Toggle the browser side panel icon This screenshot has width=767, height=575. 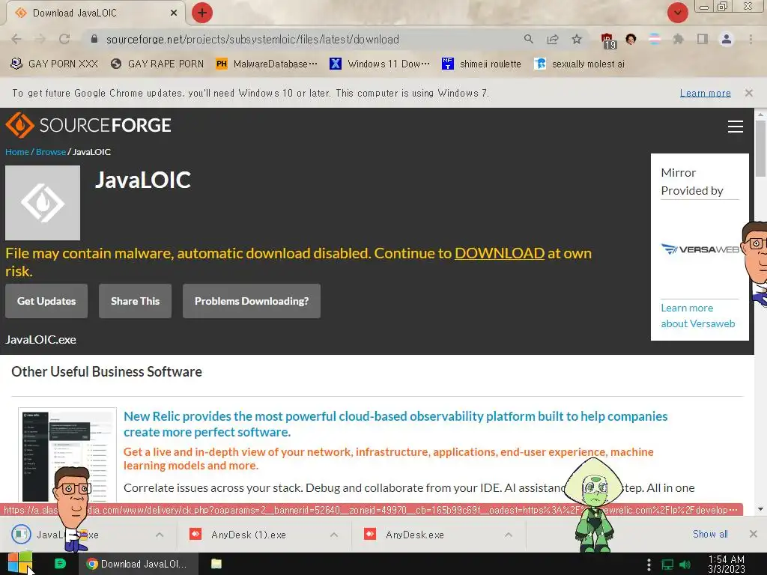click(703, 39)
